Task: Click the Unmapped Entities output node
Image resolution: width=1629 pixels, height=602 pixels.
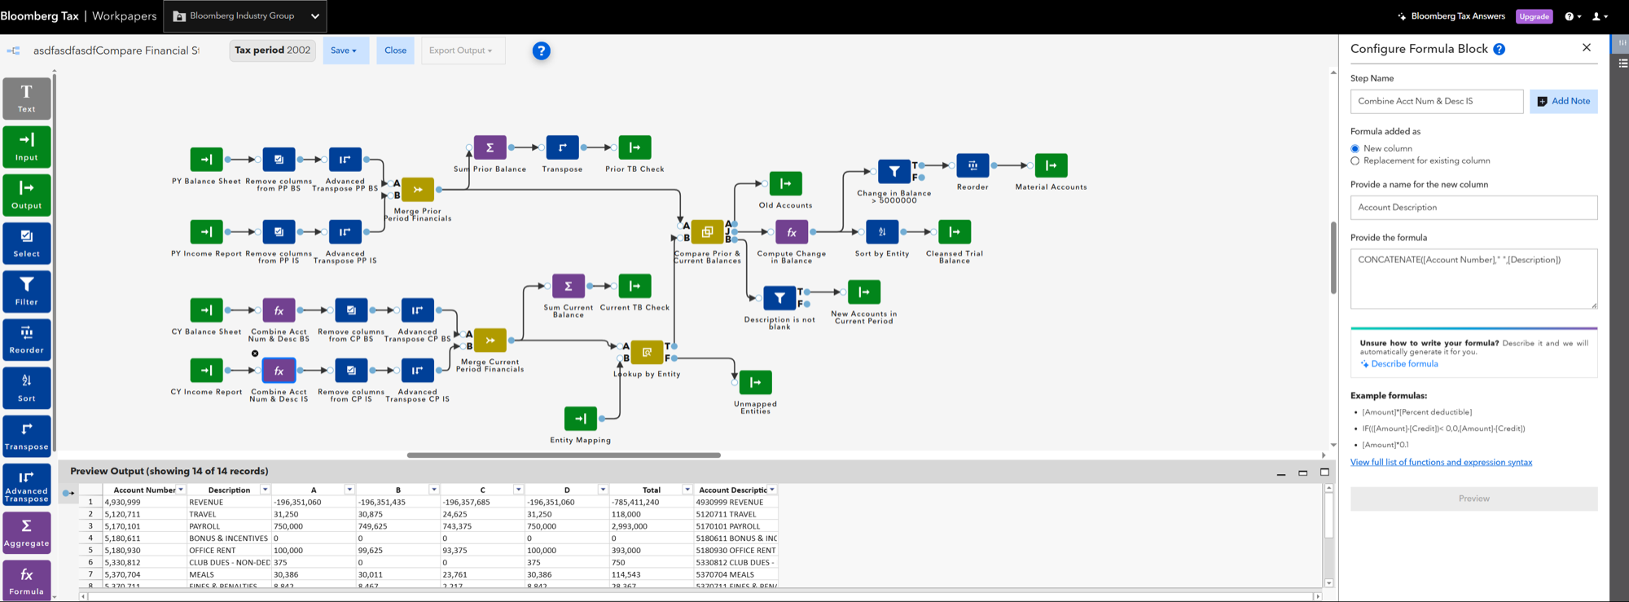Action: (x=755, y=383)
